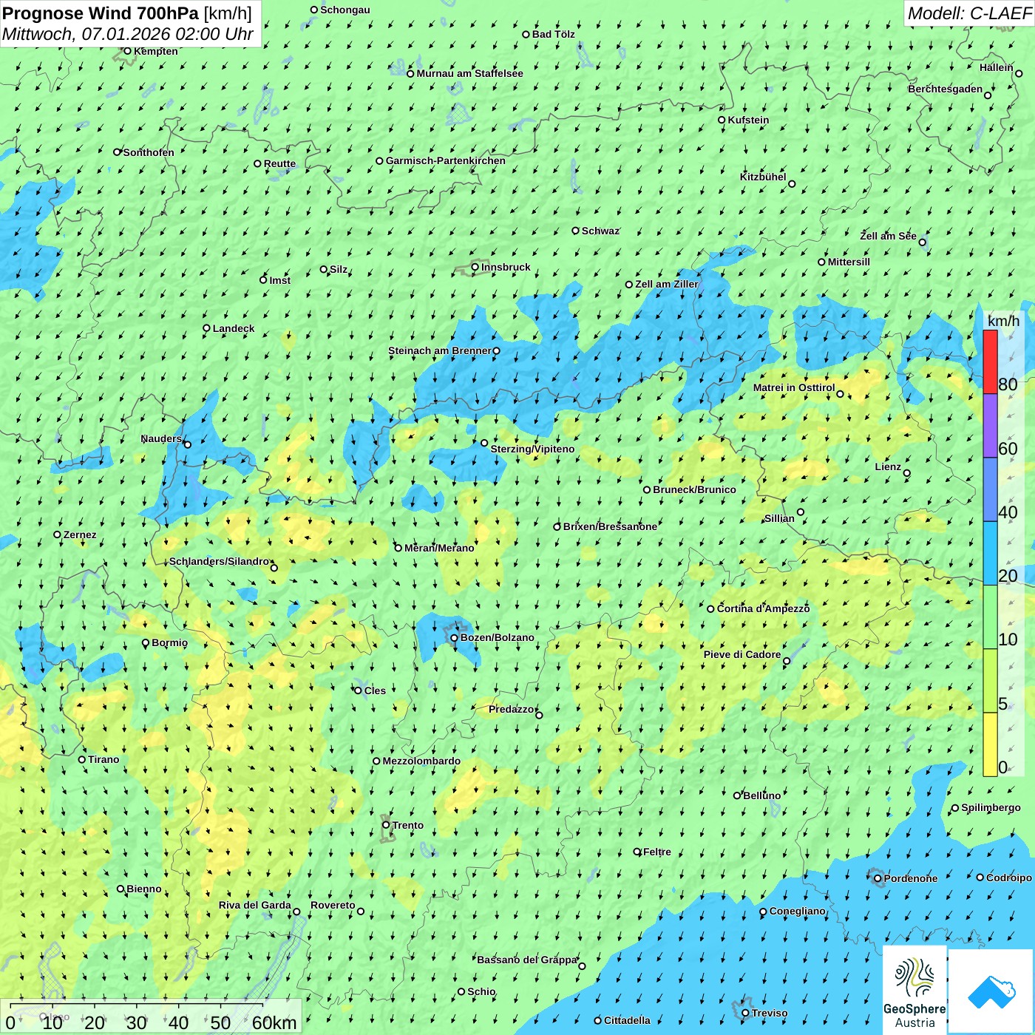
Task: Click the Rovereto label
Action: click(333, 905)
